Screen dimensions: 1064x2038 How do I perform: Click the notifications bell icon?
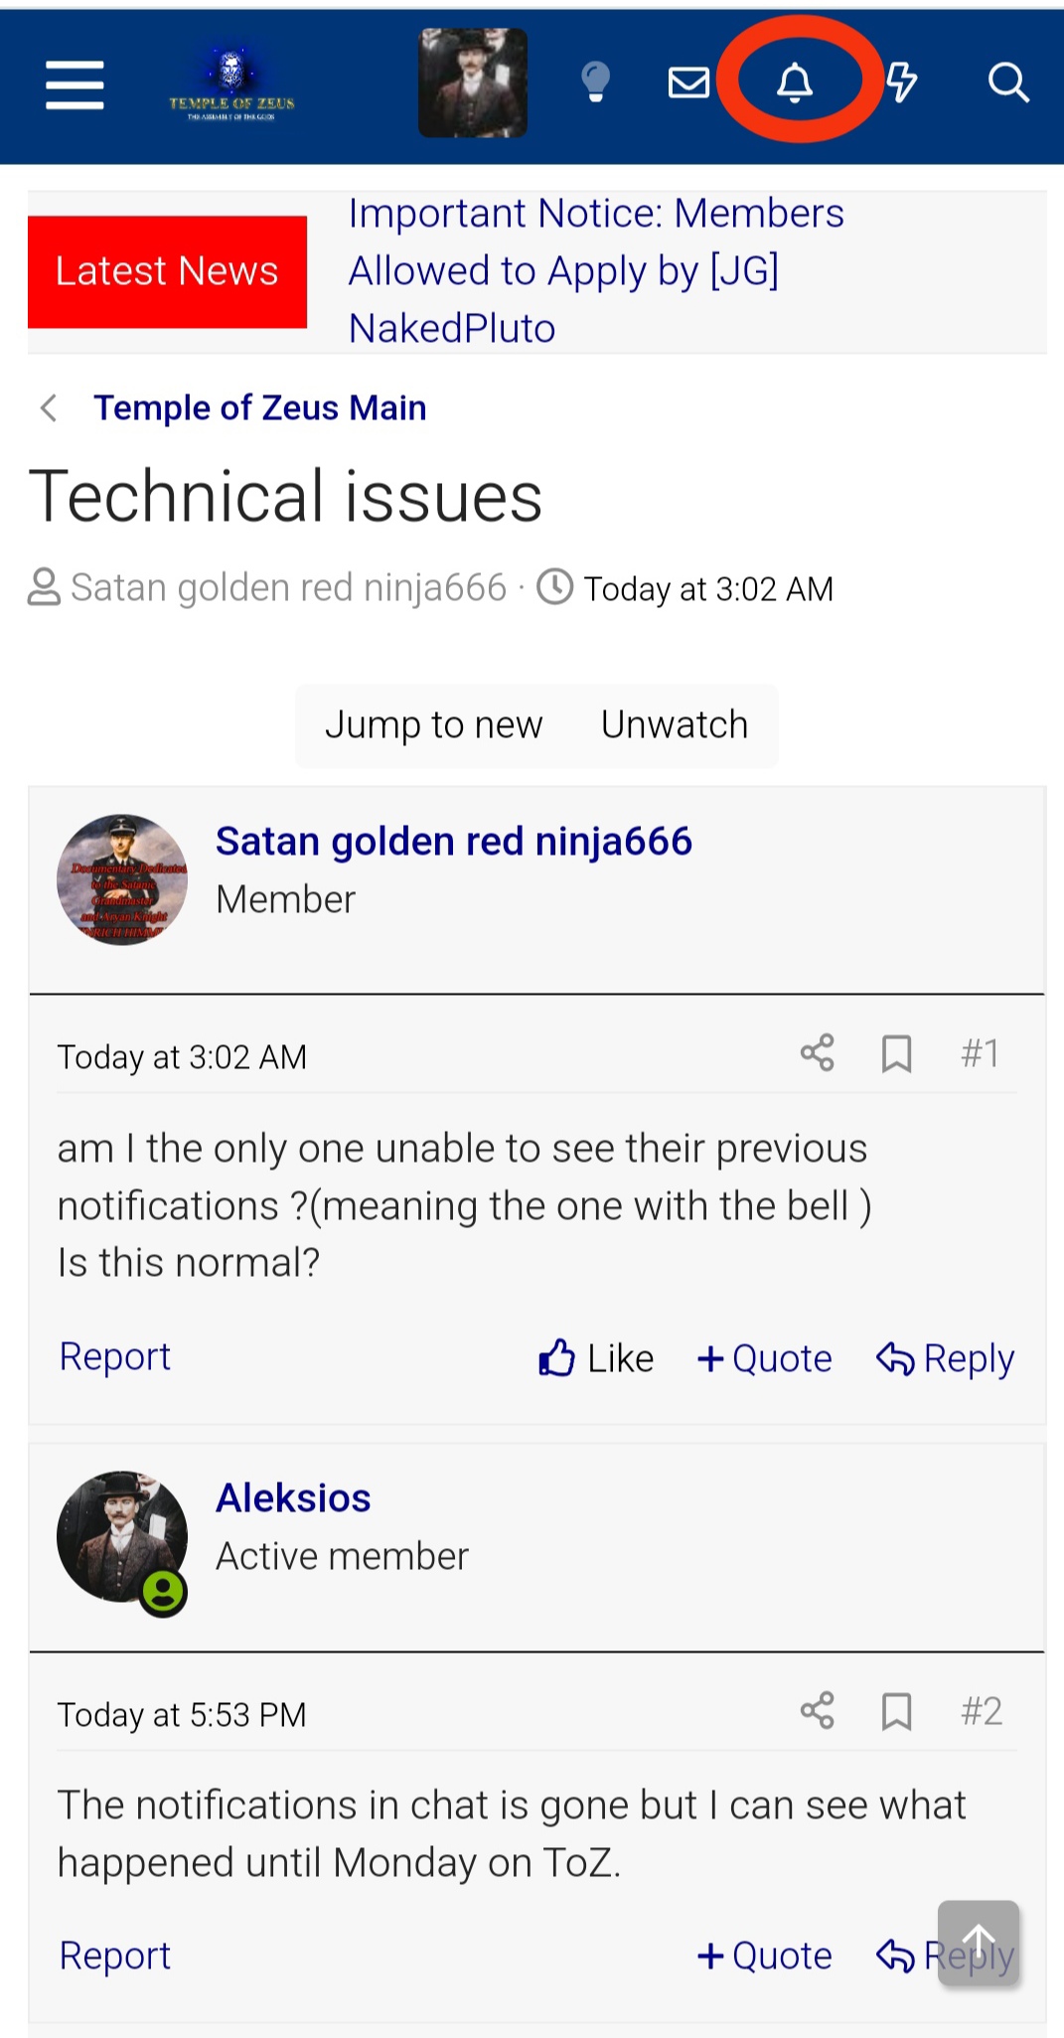pos(795,82)
